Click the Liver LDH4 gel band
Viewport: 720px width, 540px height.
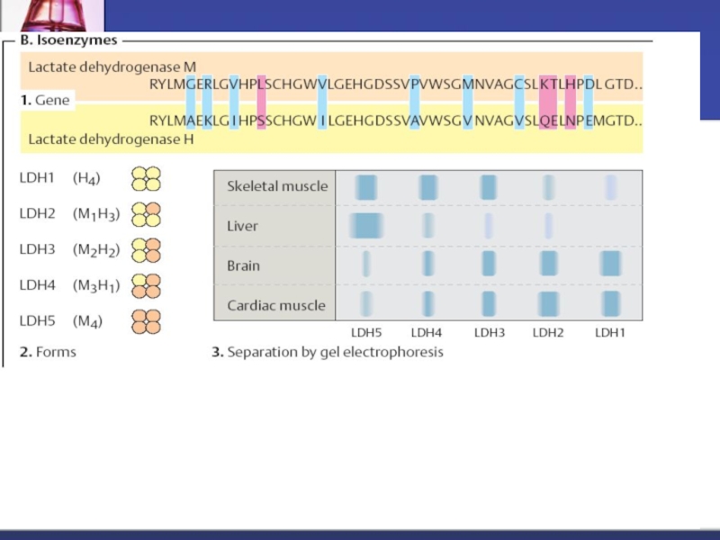[x=427, y=226]
